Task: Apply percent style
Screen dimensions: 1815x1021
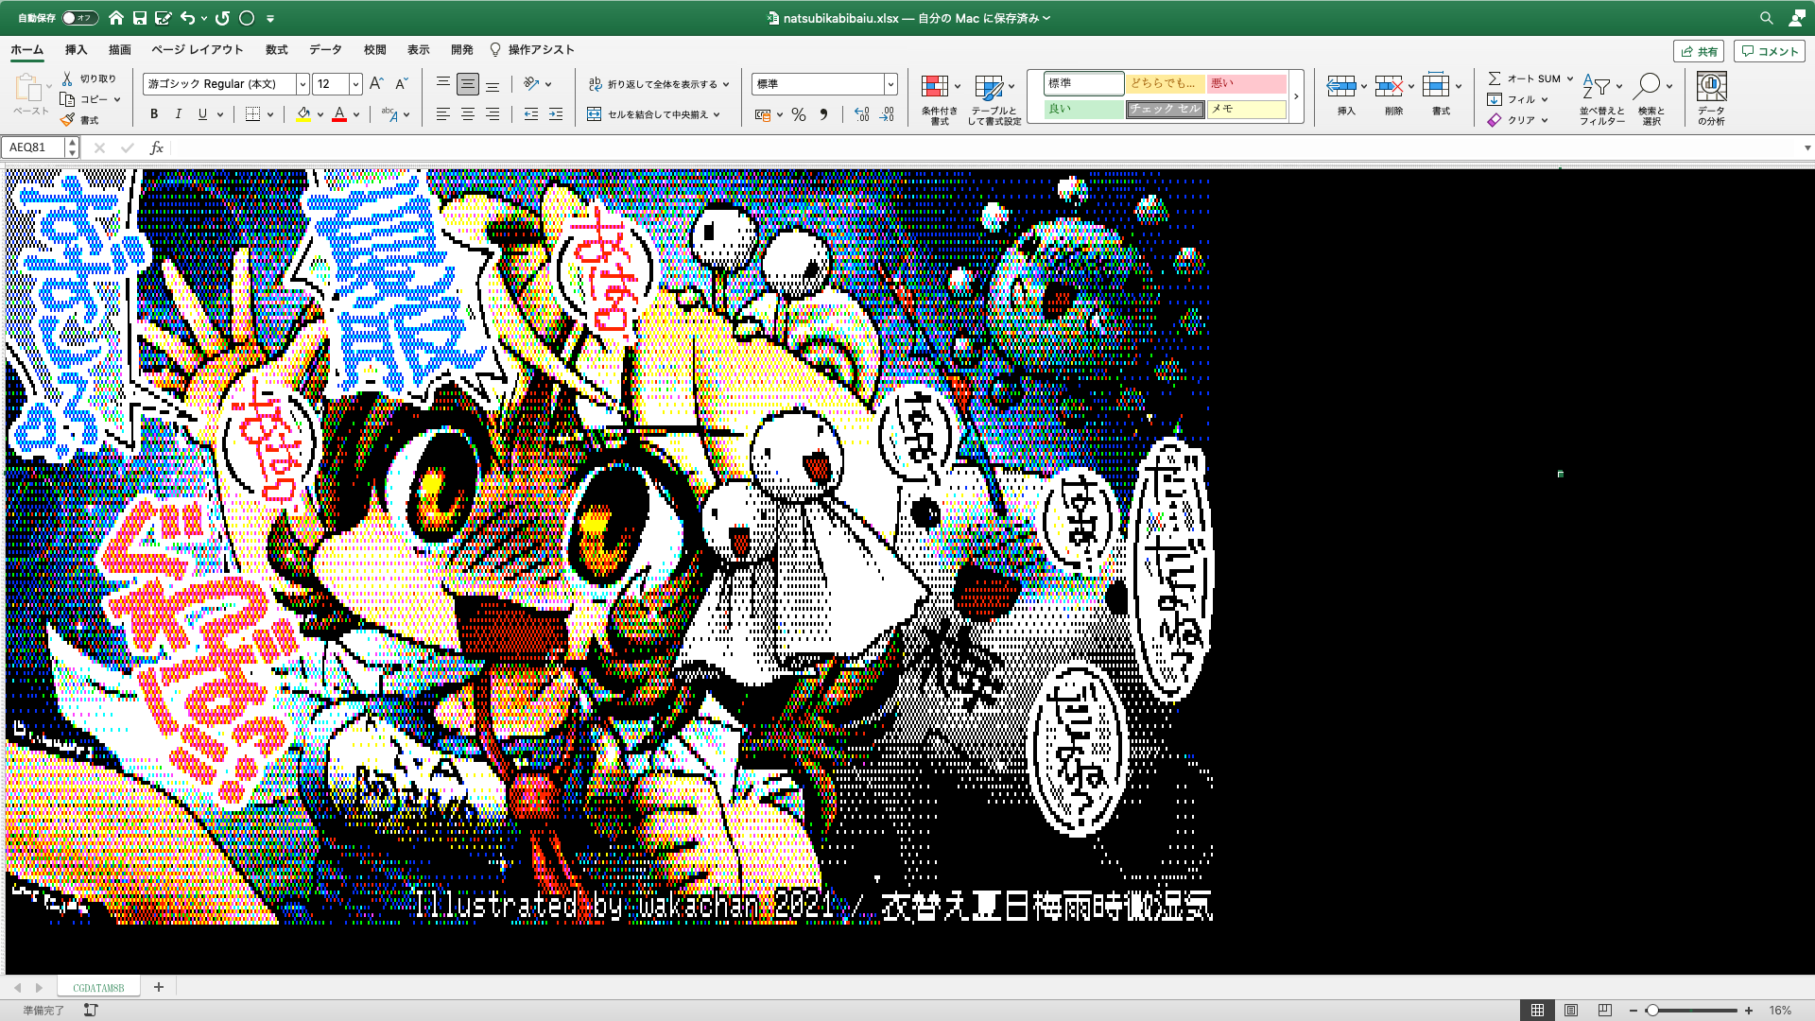Action: pyautogui.click(x=799, y=114)
